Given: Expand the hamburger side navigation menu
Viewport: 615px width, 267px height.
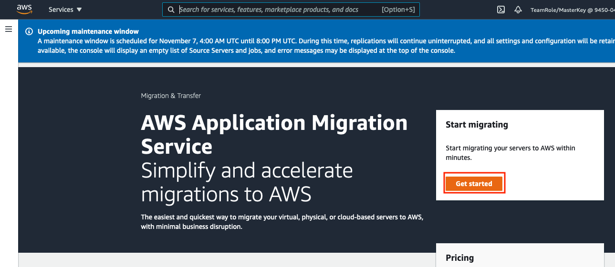Looking at the screenshot, I should pyautogui.click(x=8, y=29).
